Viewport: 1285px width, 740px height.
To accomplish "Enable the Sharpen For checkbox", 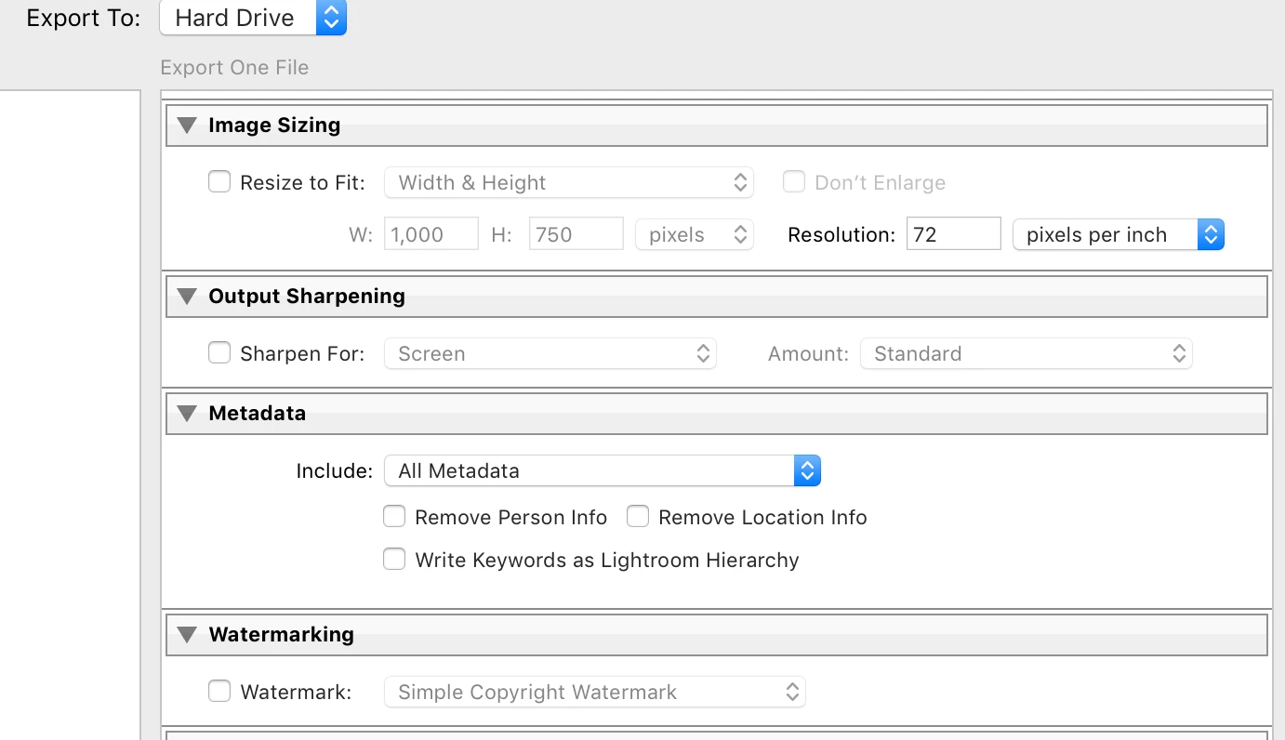I will click(219, 353).
